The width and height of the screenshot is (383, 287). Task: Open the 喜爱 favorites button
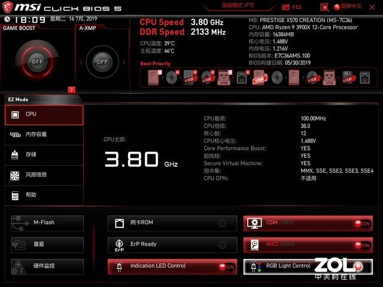tap(47, 245)
